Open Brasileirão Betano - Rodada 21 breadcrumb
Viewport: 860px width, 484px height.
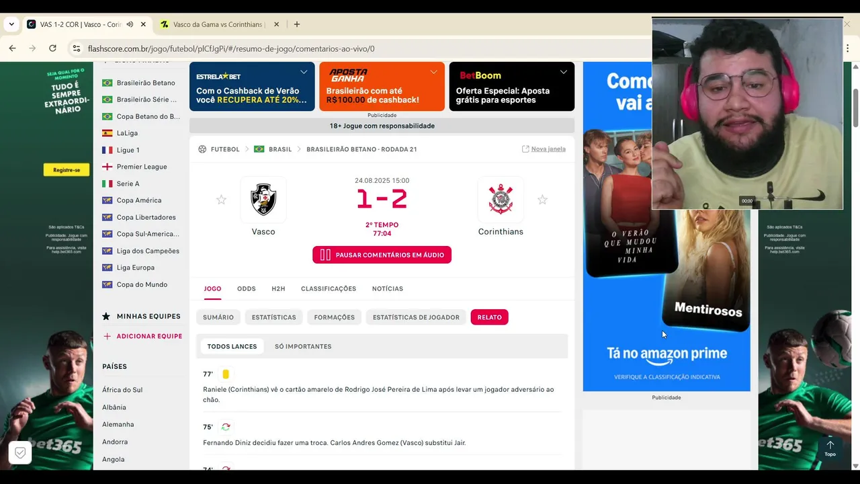361,149
